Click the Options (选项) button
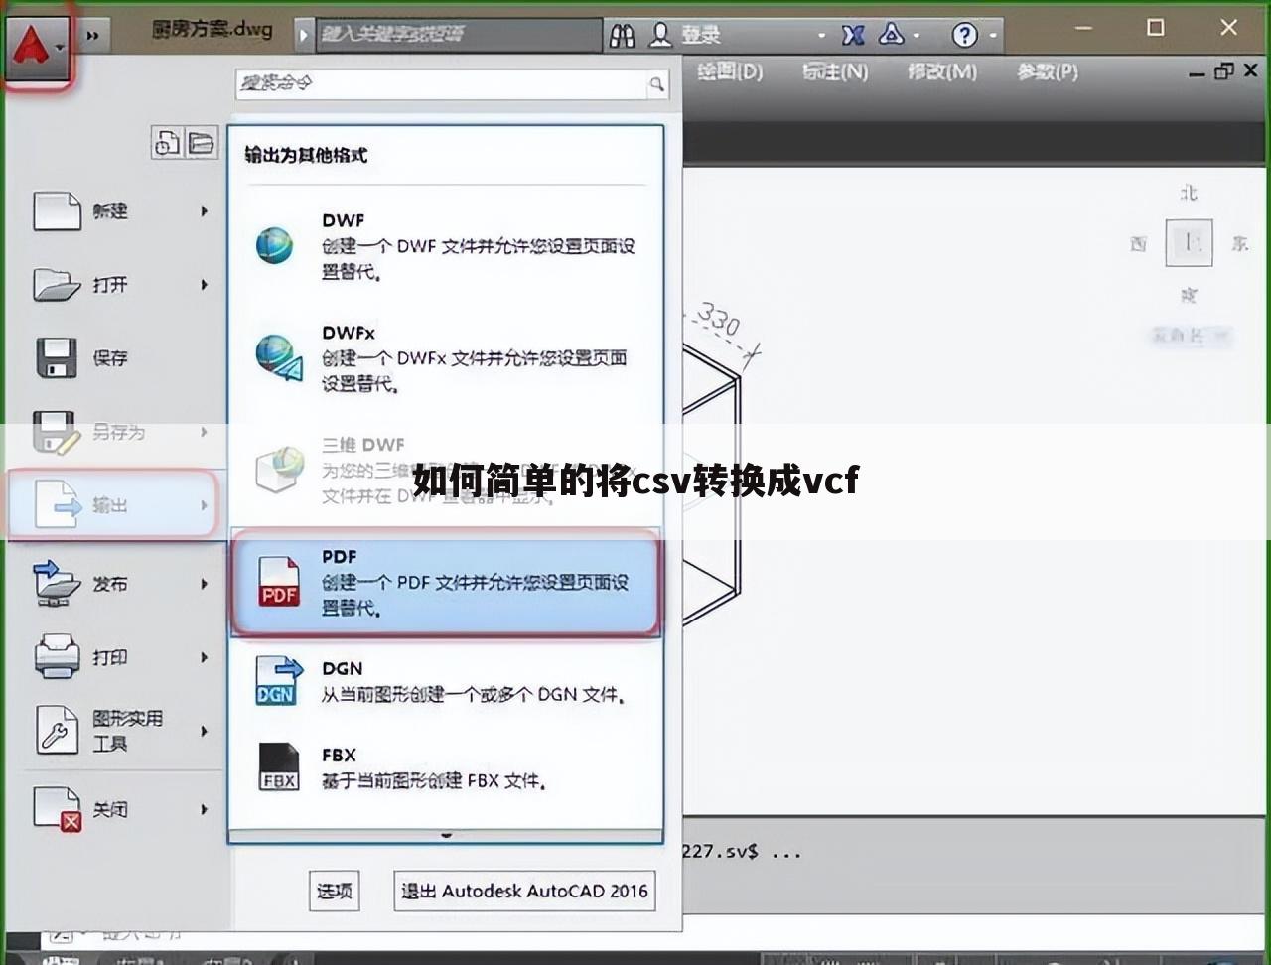This screenshot has width=1271, height=965. (334, 892)
